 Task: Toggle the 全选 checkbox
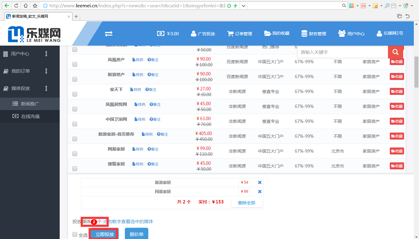click(x=75, y=234)
